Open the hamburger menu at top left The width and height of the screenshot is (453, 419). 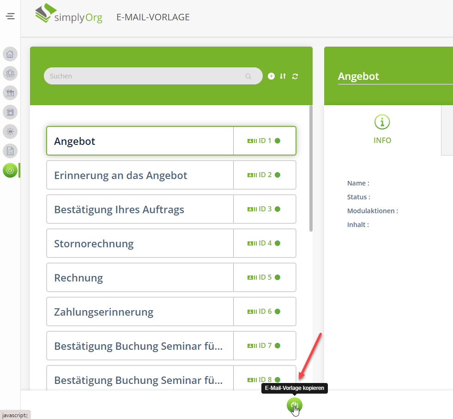coord(10,17)
